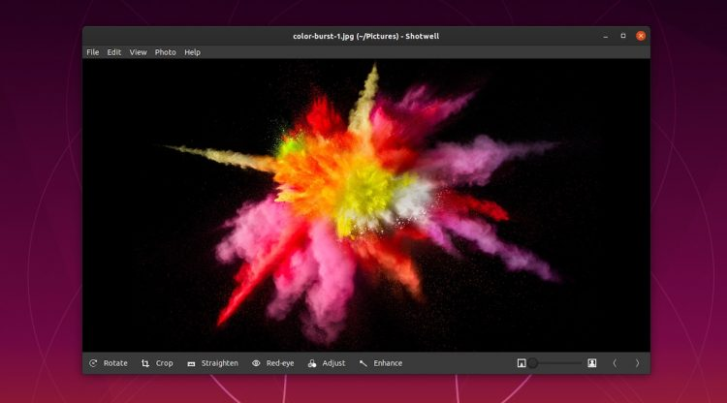
Task: Click the title 'color-burst-1.jpg (~/Pictures) - Shotwell'
Action: pos(365,36)
